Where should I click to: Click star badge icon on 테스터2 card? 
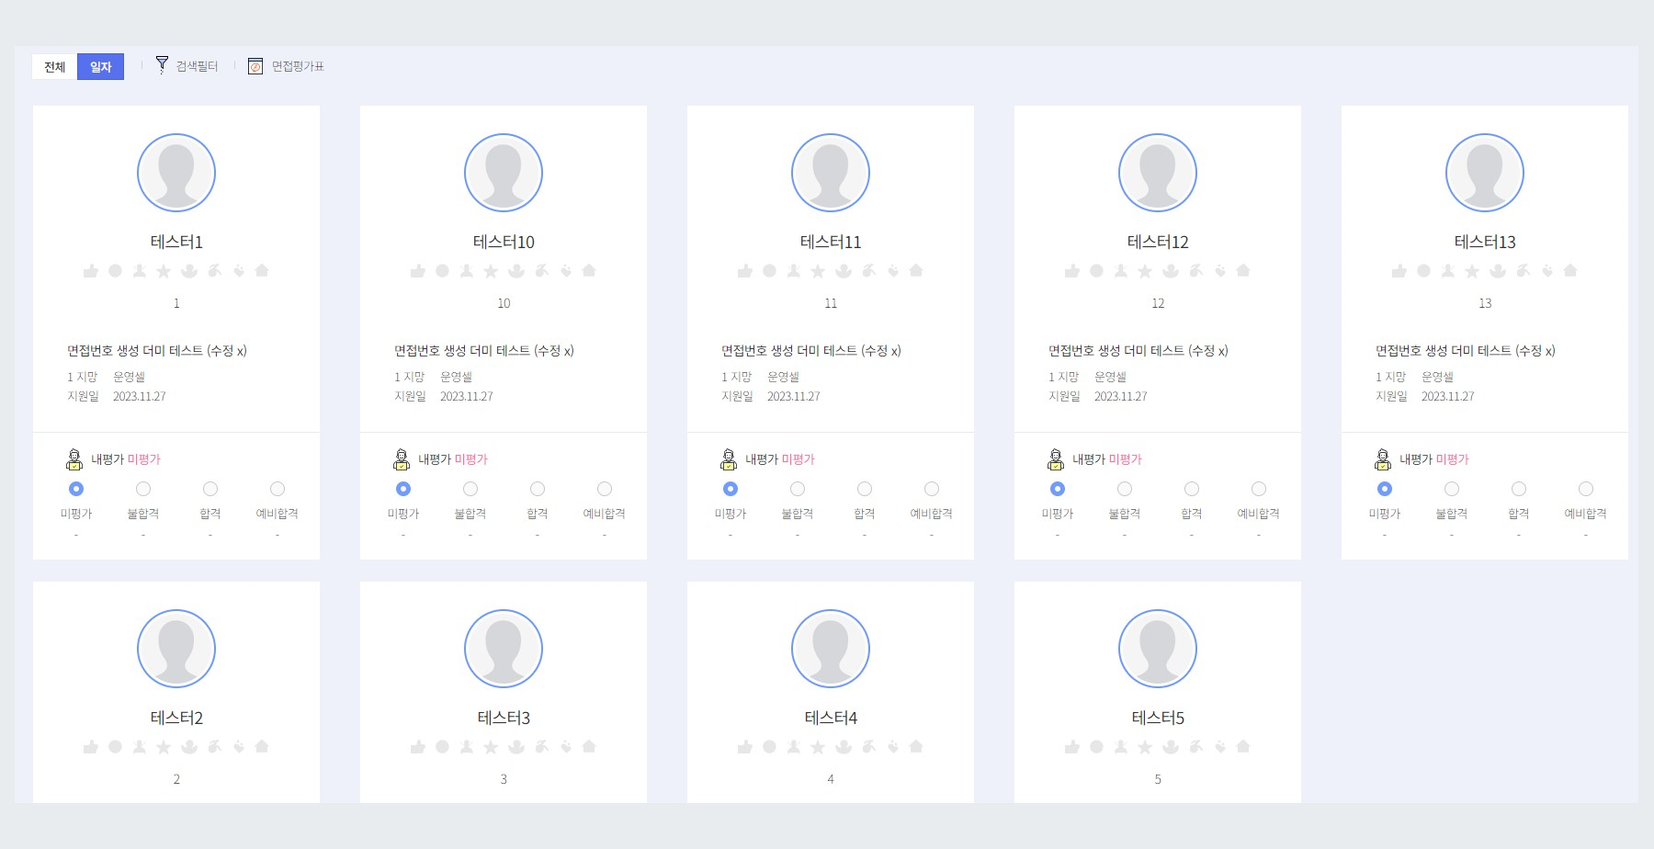click(164, 747)
